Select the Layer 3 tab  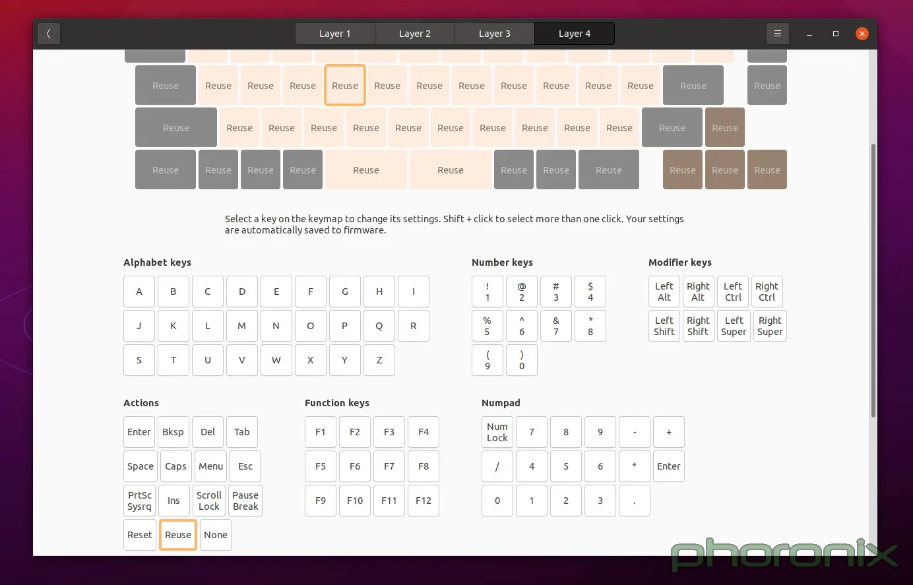(x=495, y=34)
